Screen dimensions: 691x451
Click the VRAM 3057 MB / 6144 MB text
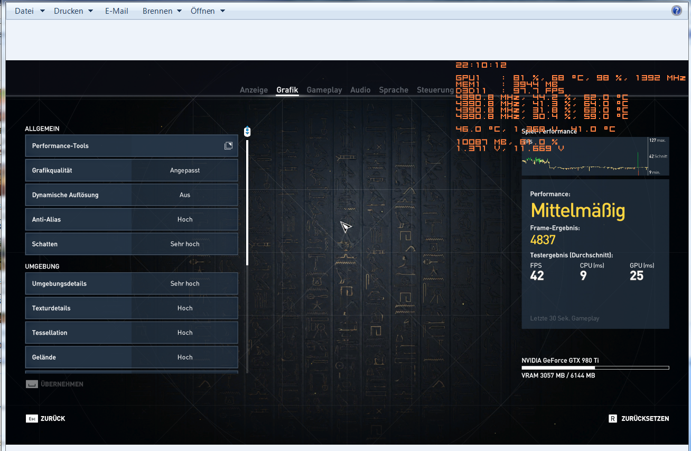(558, 375)
